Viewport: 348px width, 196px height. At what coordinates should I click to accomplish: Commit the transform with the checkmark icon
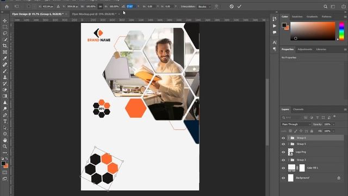coord(239,7)
